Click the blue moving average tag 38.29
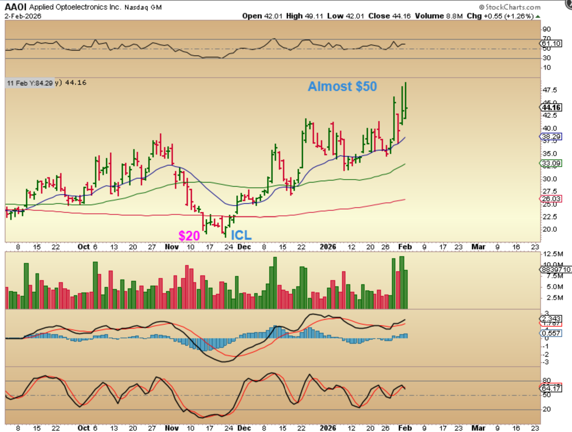The height and width of the screenshot is (432, 572). click(551, 136)
